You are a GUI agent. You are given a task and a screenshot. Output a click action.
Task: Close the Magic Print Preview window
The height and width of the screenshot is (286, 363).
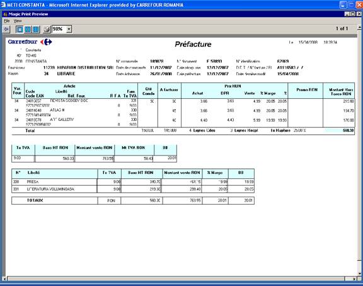(359, 14)
